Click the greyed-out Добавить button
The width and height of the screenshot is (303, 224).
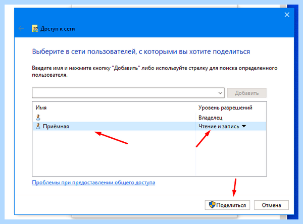247,93
